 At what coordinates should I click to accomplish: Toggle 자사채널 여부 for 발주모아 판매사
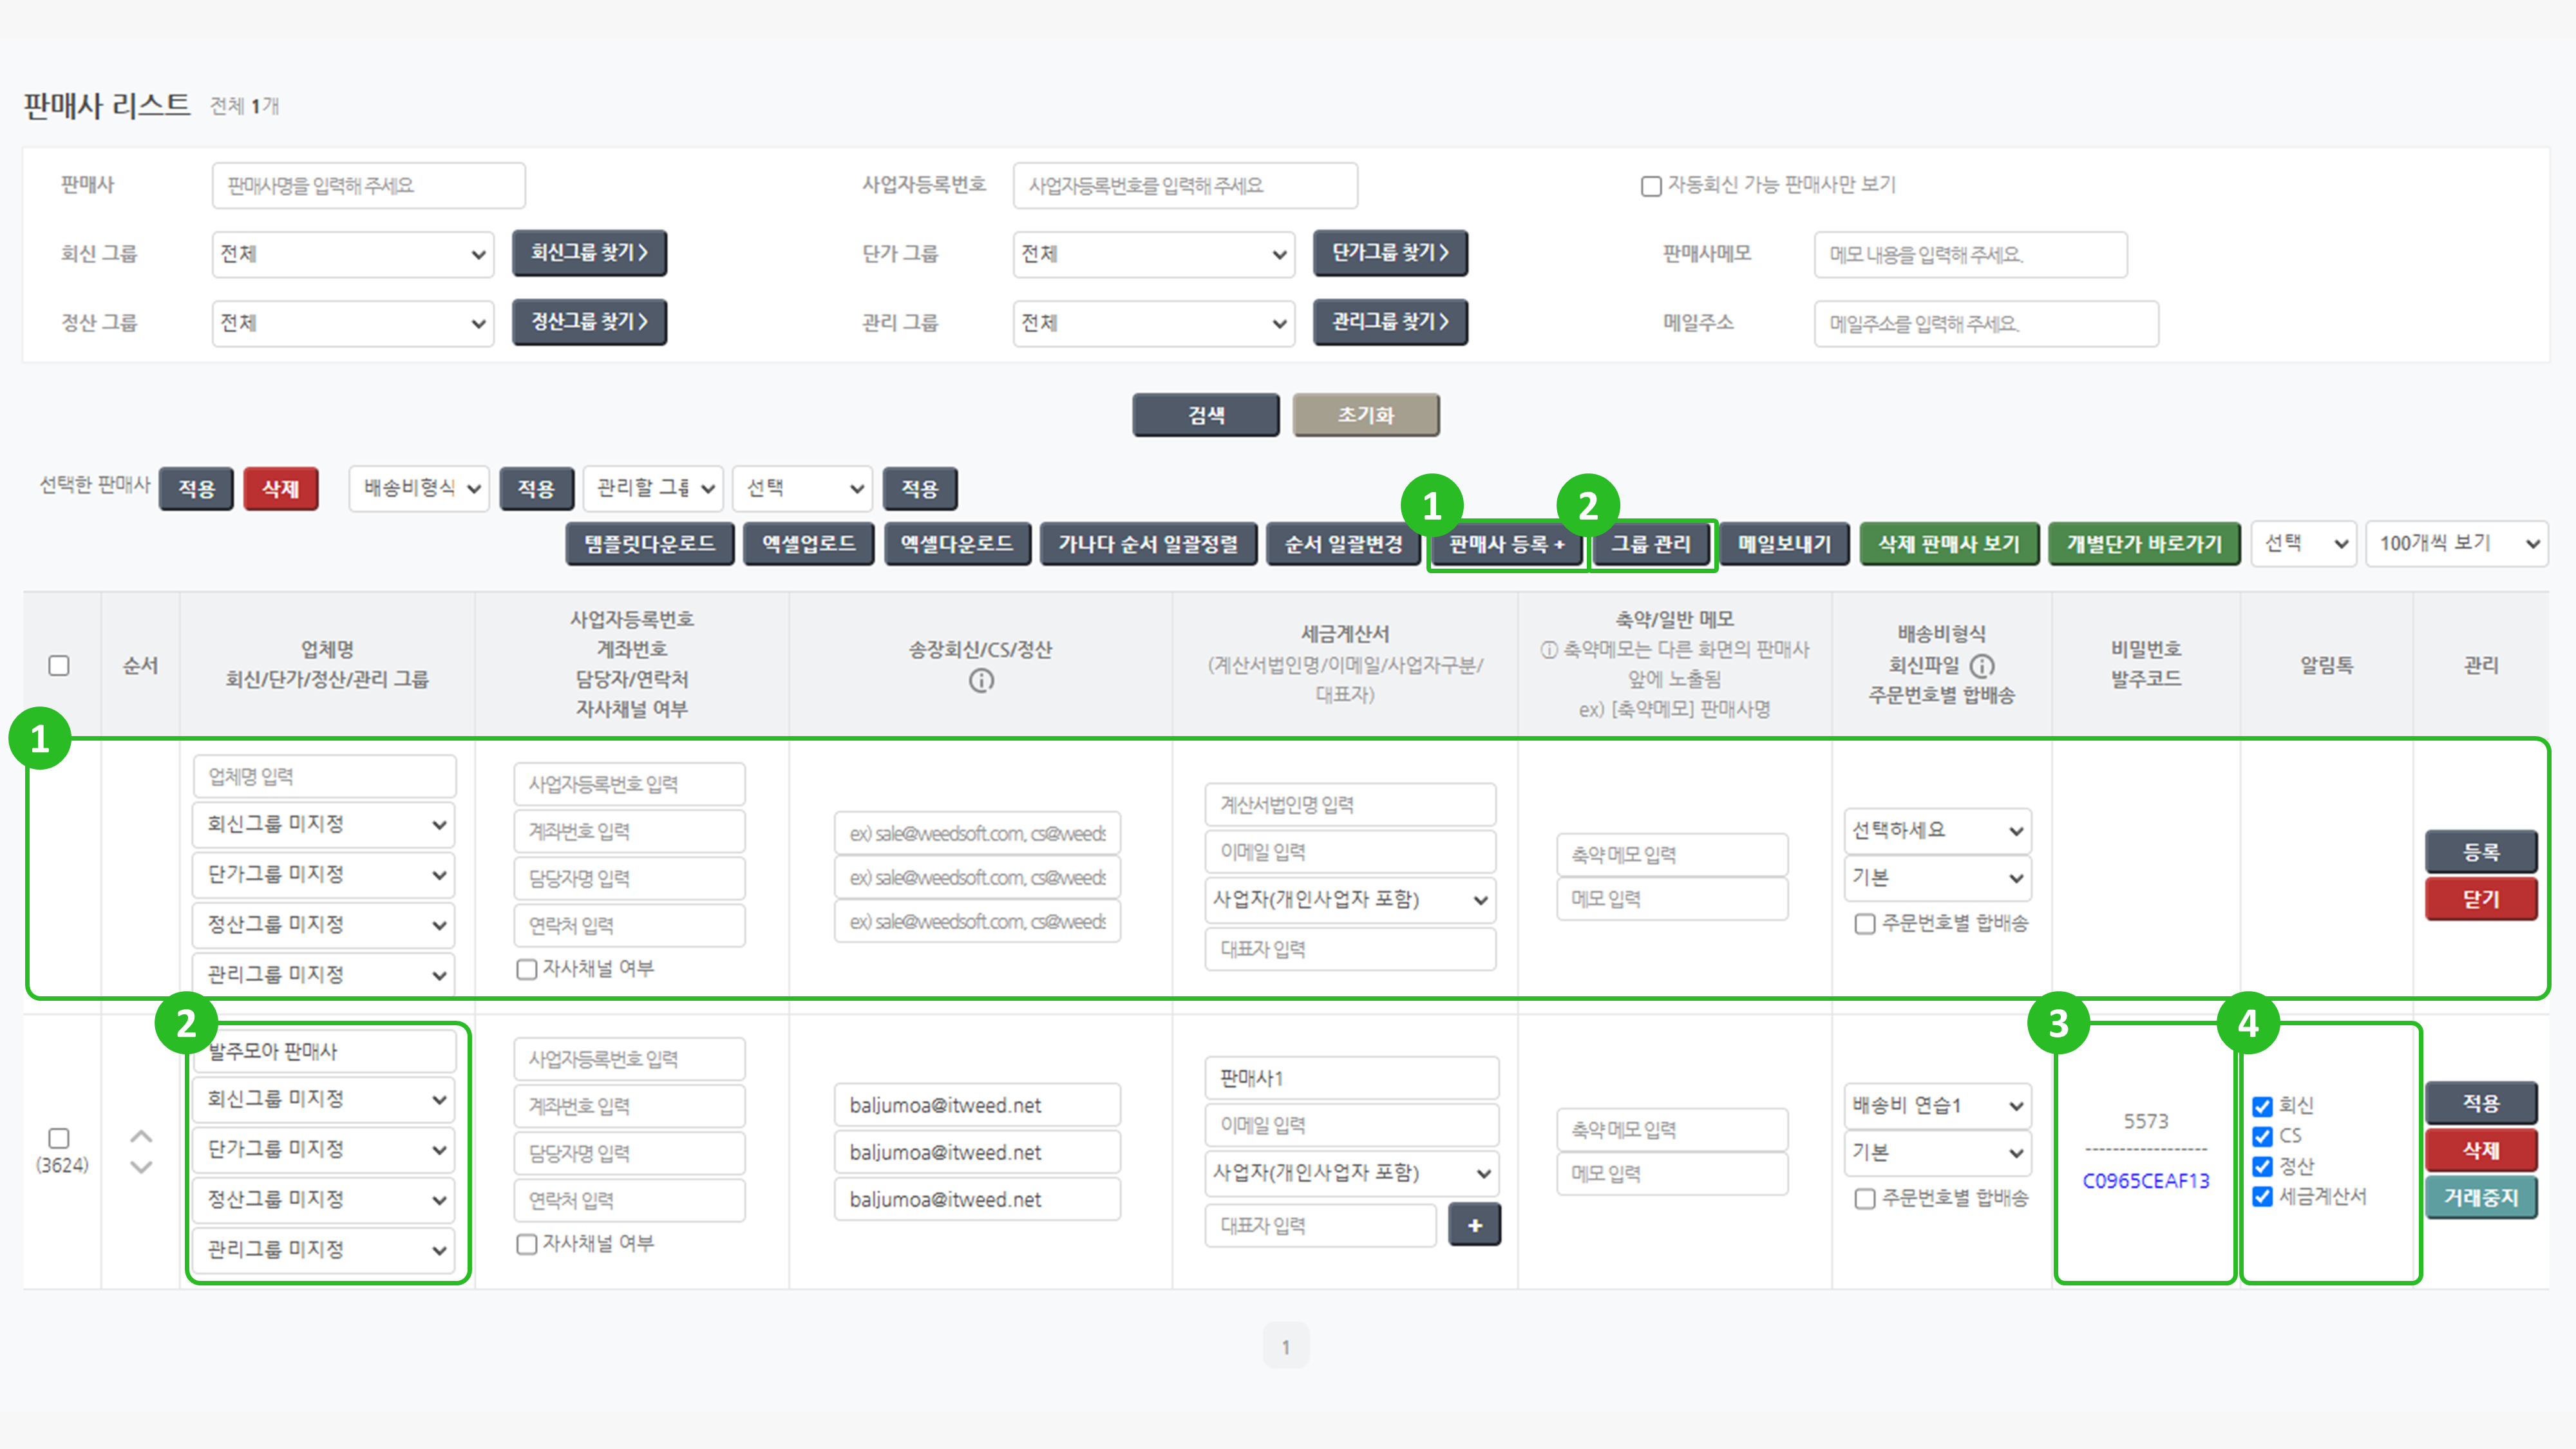click(526, 1244)
